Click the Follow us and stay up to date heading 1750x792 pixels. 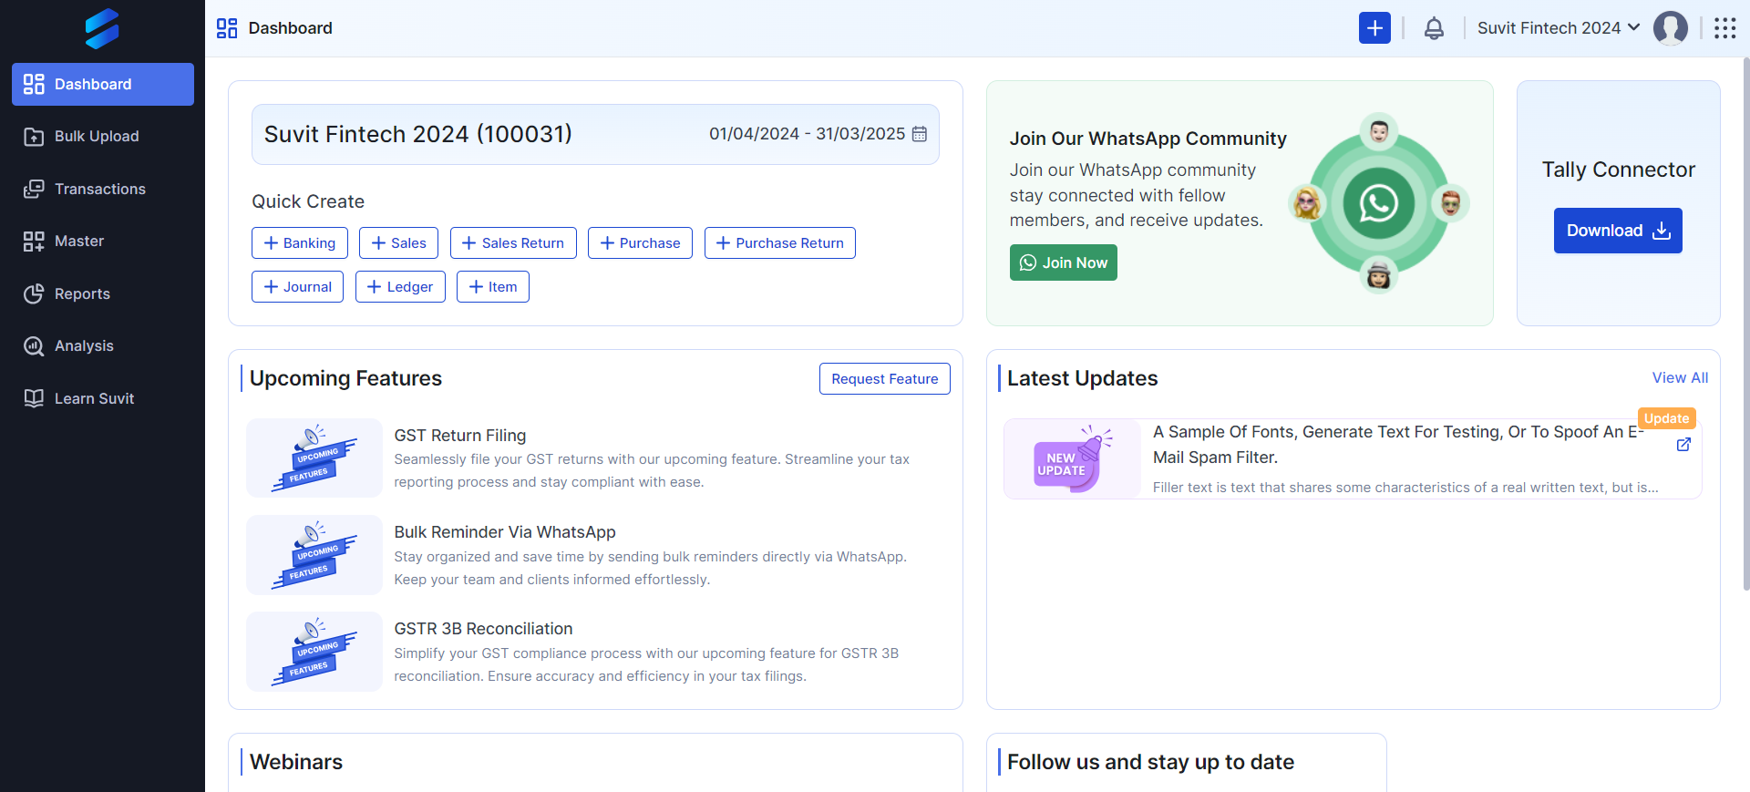(1150, 762)
